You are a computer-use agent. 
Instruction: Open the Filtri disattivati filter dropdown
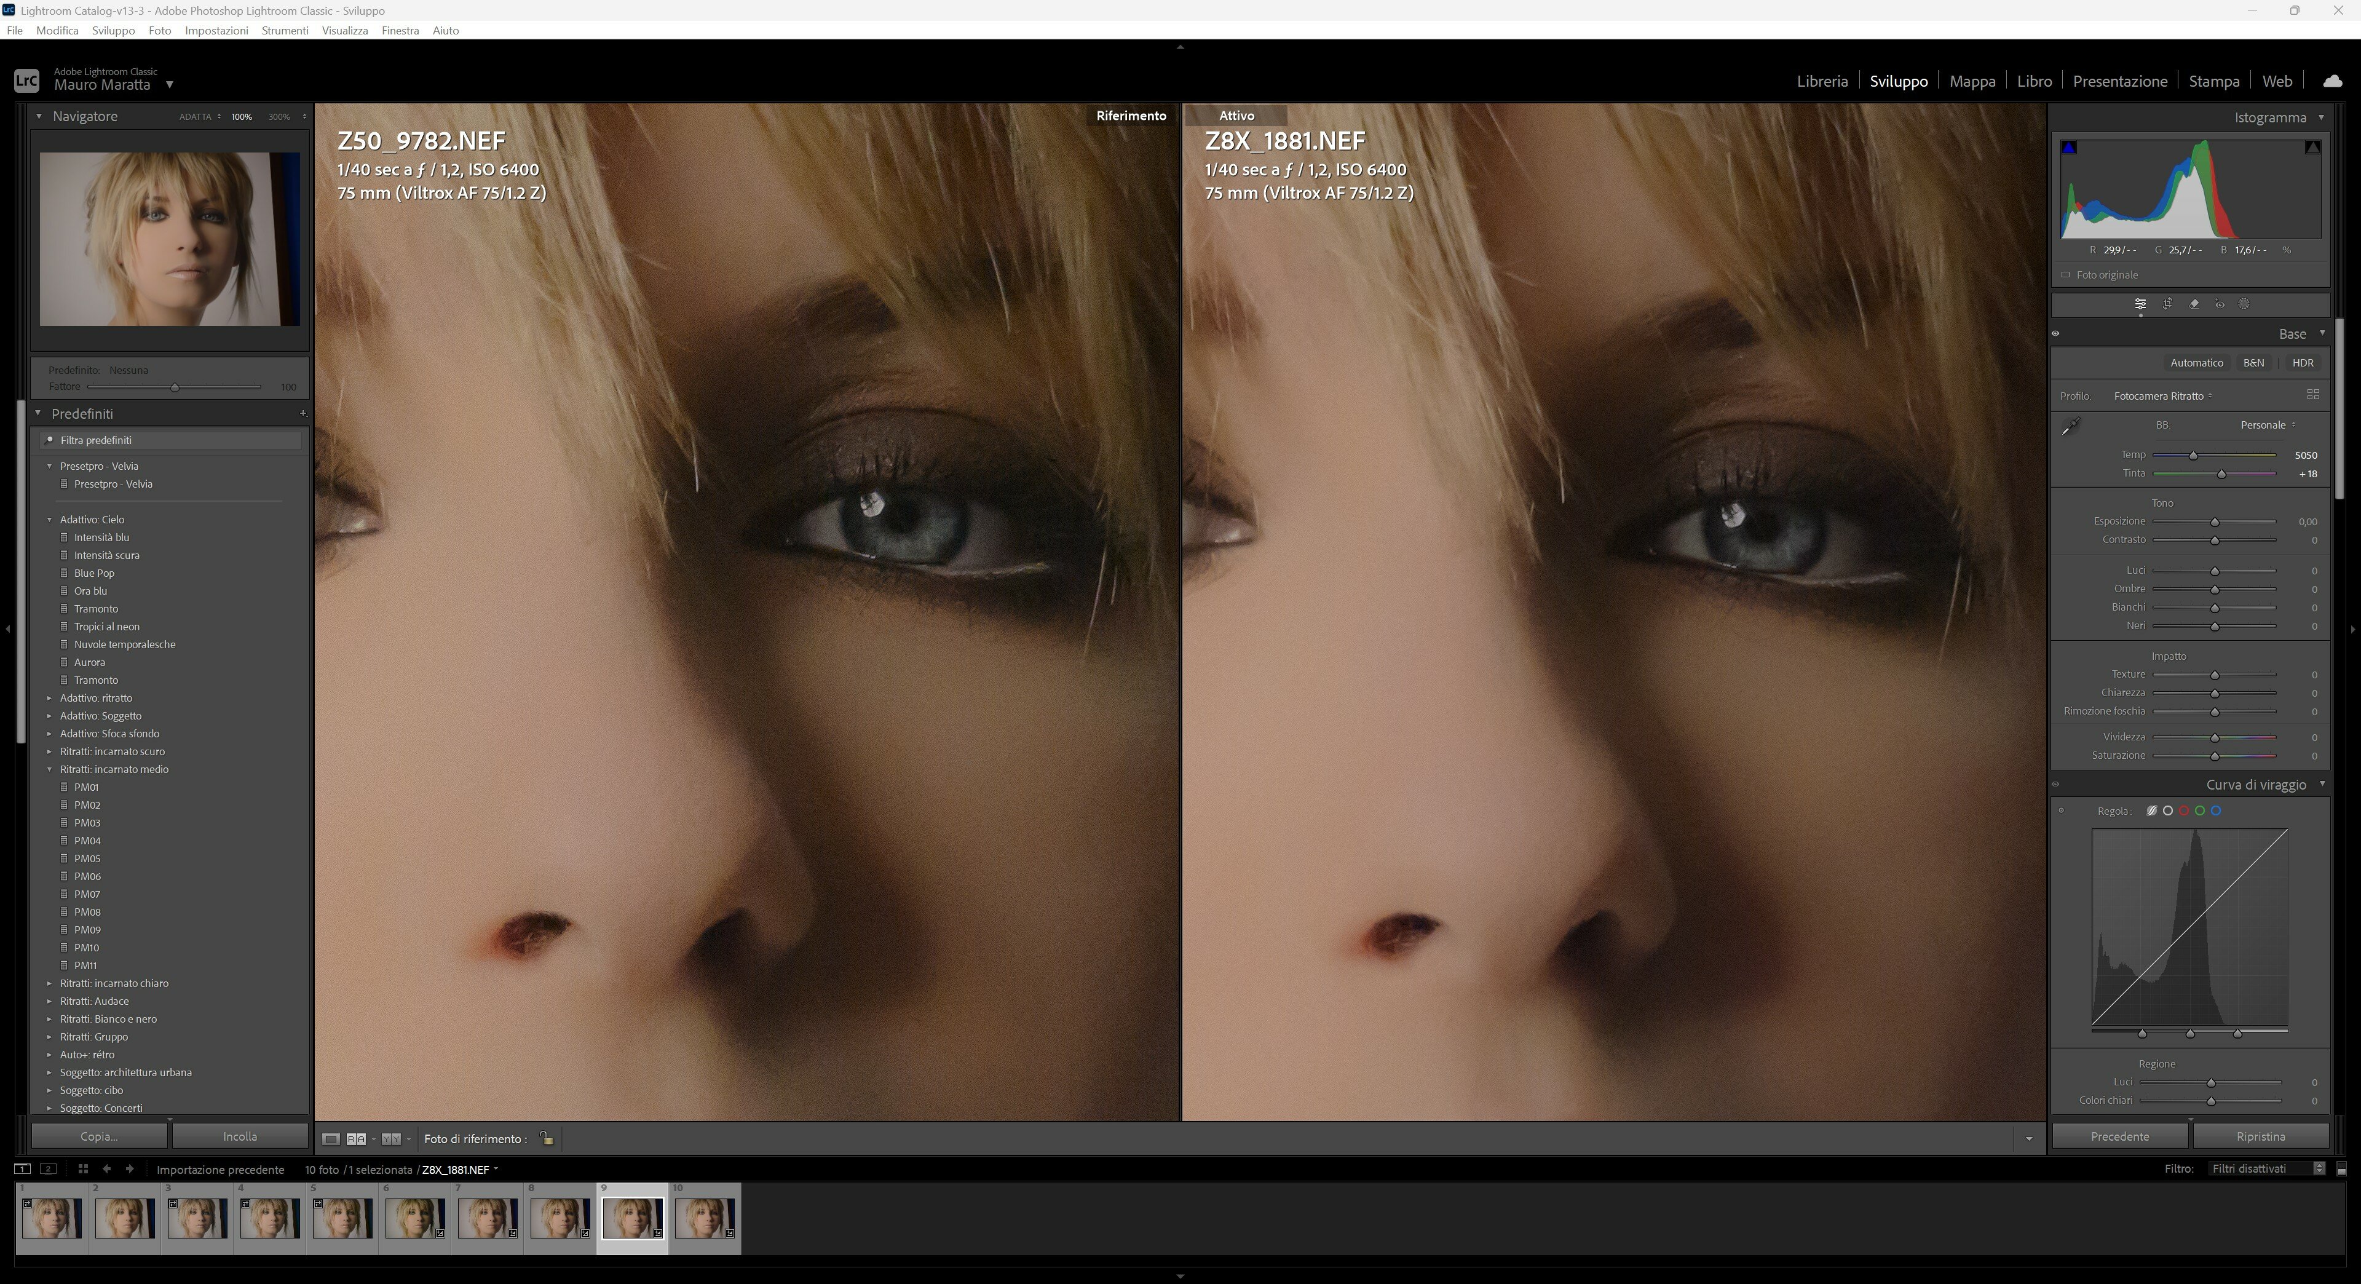[2266, 1168]
